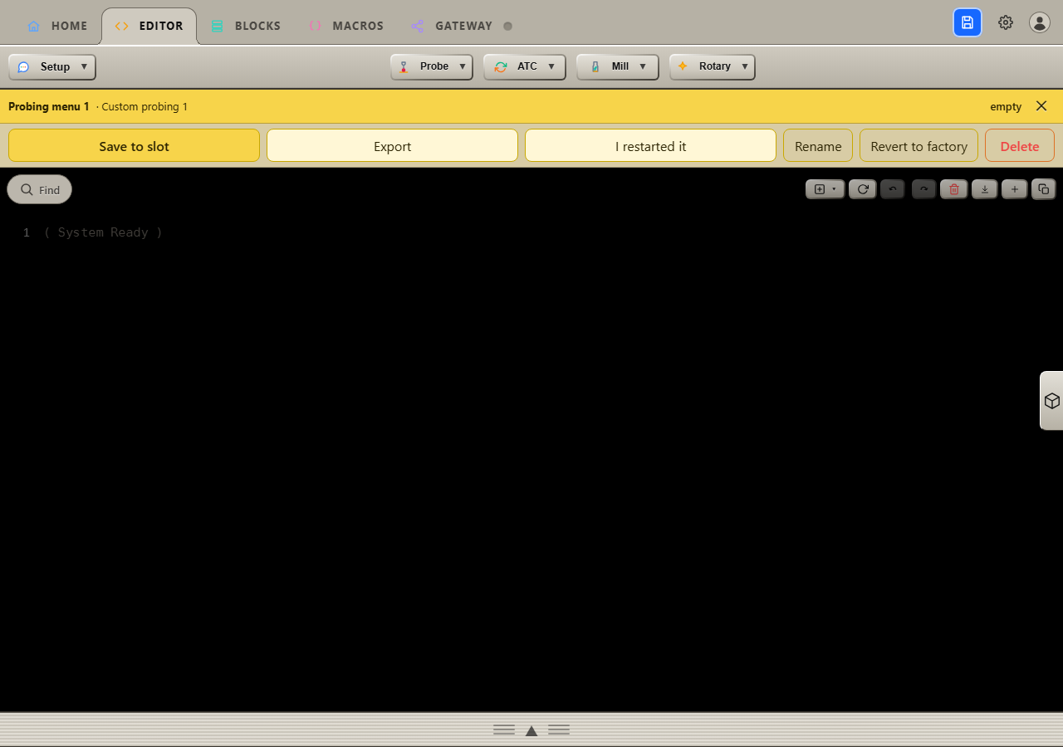Click the Find search field

click(40, 189)
